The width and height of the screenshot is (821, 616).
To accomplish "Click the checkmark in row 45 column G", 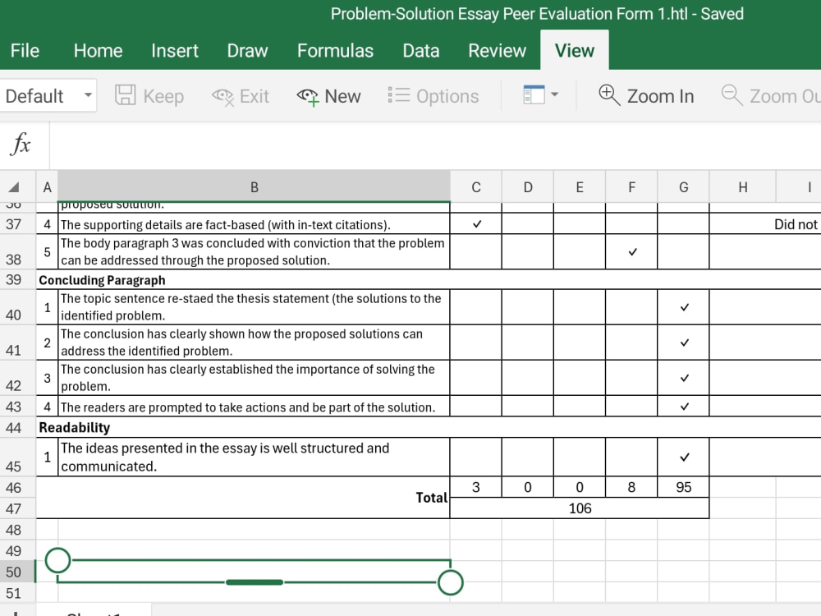I will pyautogui.click(x=685, y=457).
